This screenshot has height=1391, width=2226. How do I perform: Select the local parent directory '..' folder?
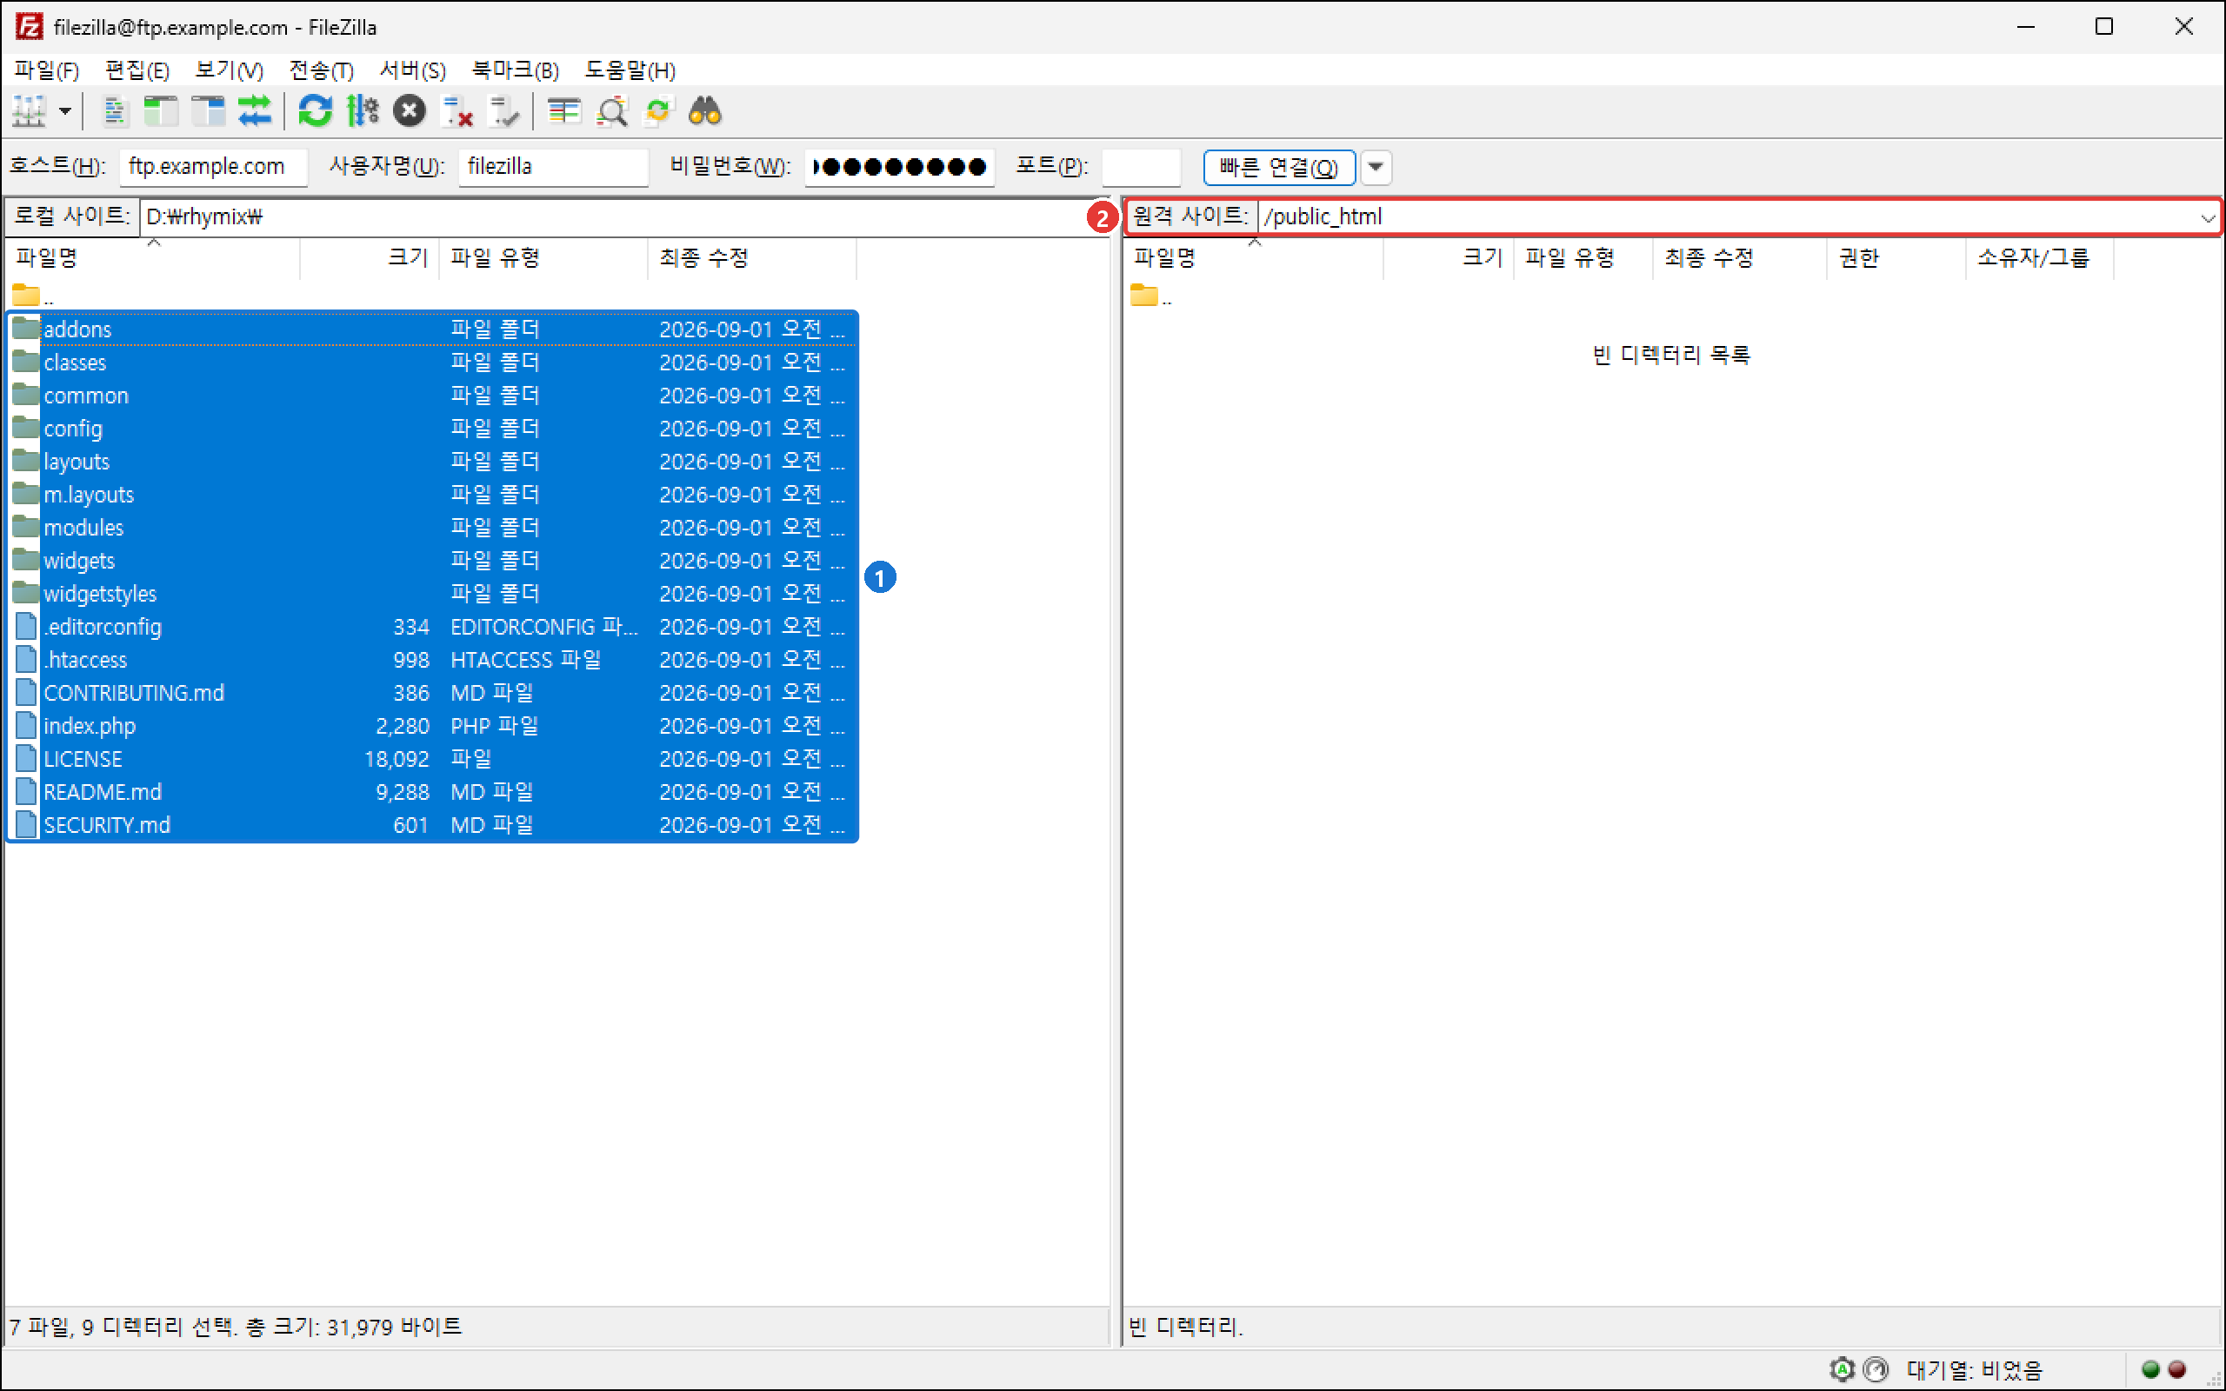click(34, 296)
